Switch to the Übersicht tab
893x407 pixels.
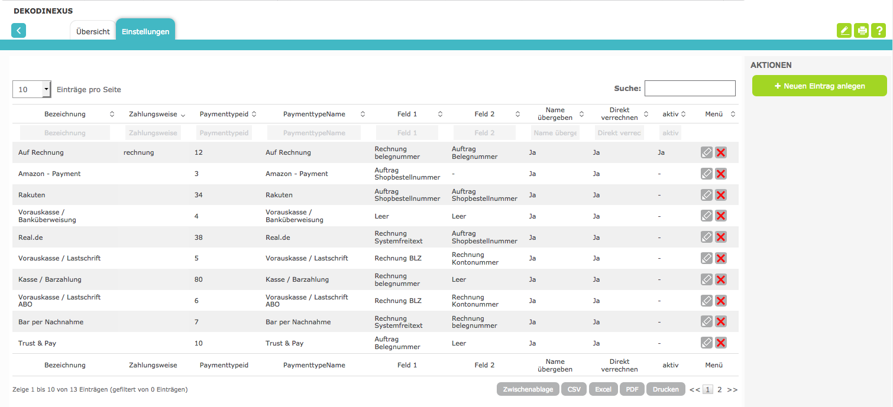(x=93, y=32)
